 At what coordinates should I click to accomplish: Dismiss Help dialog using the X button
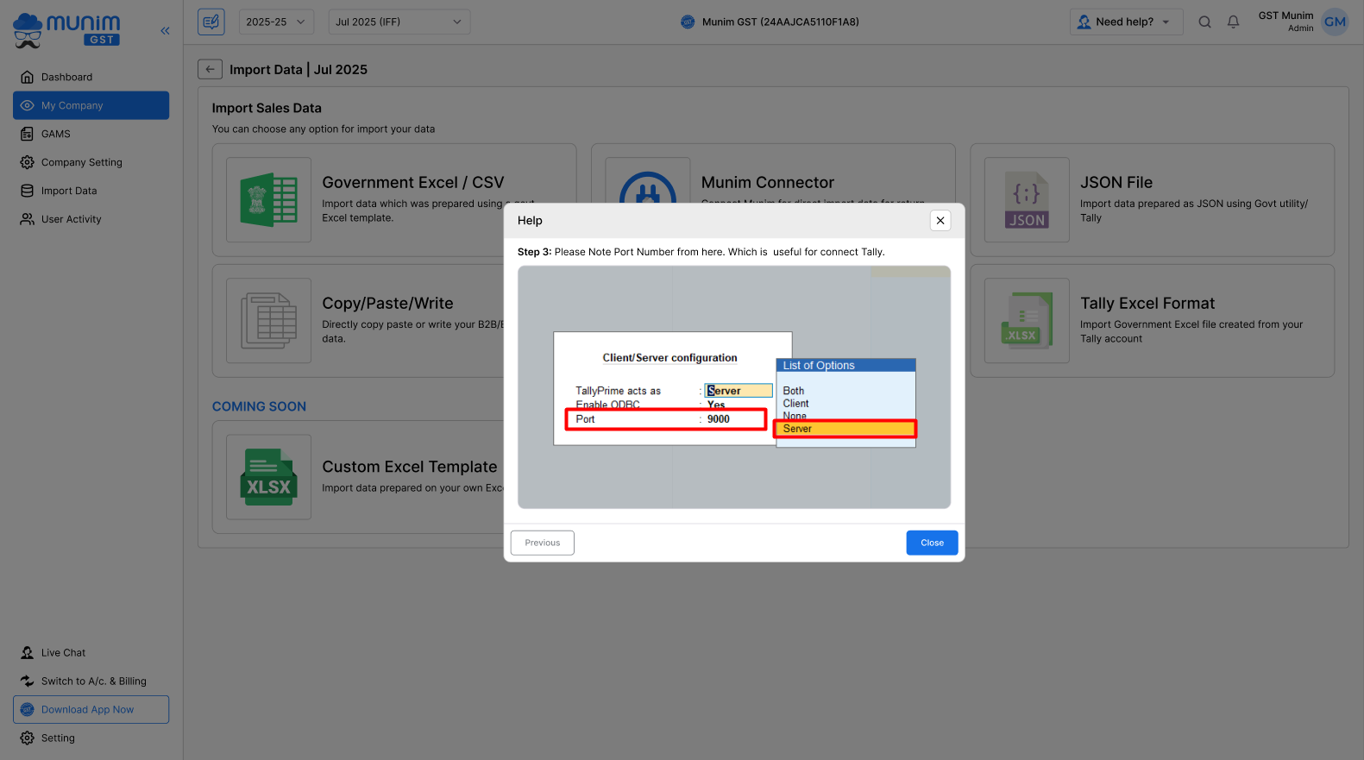click(x=940, y=221)
